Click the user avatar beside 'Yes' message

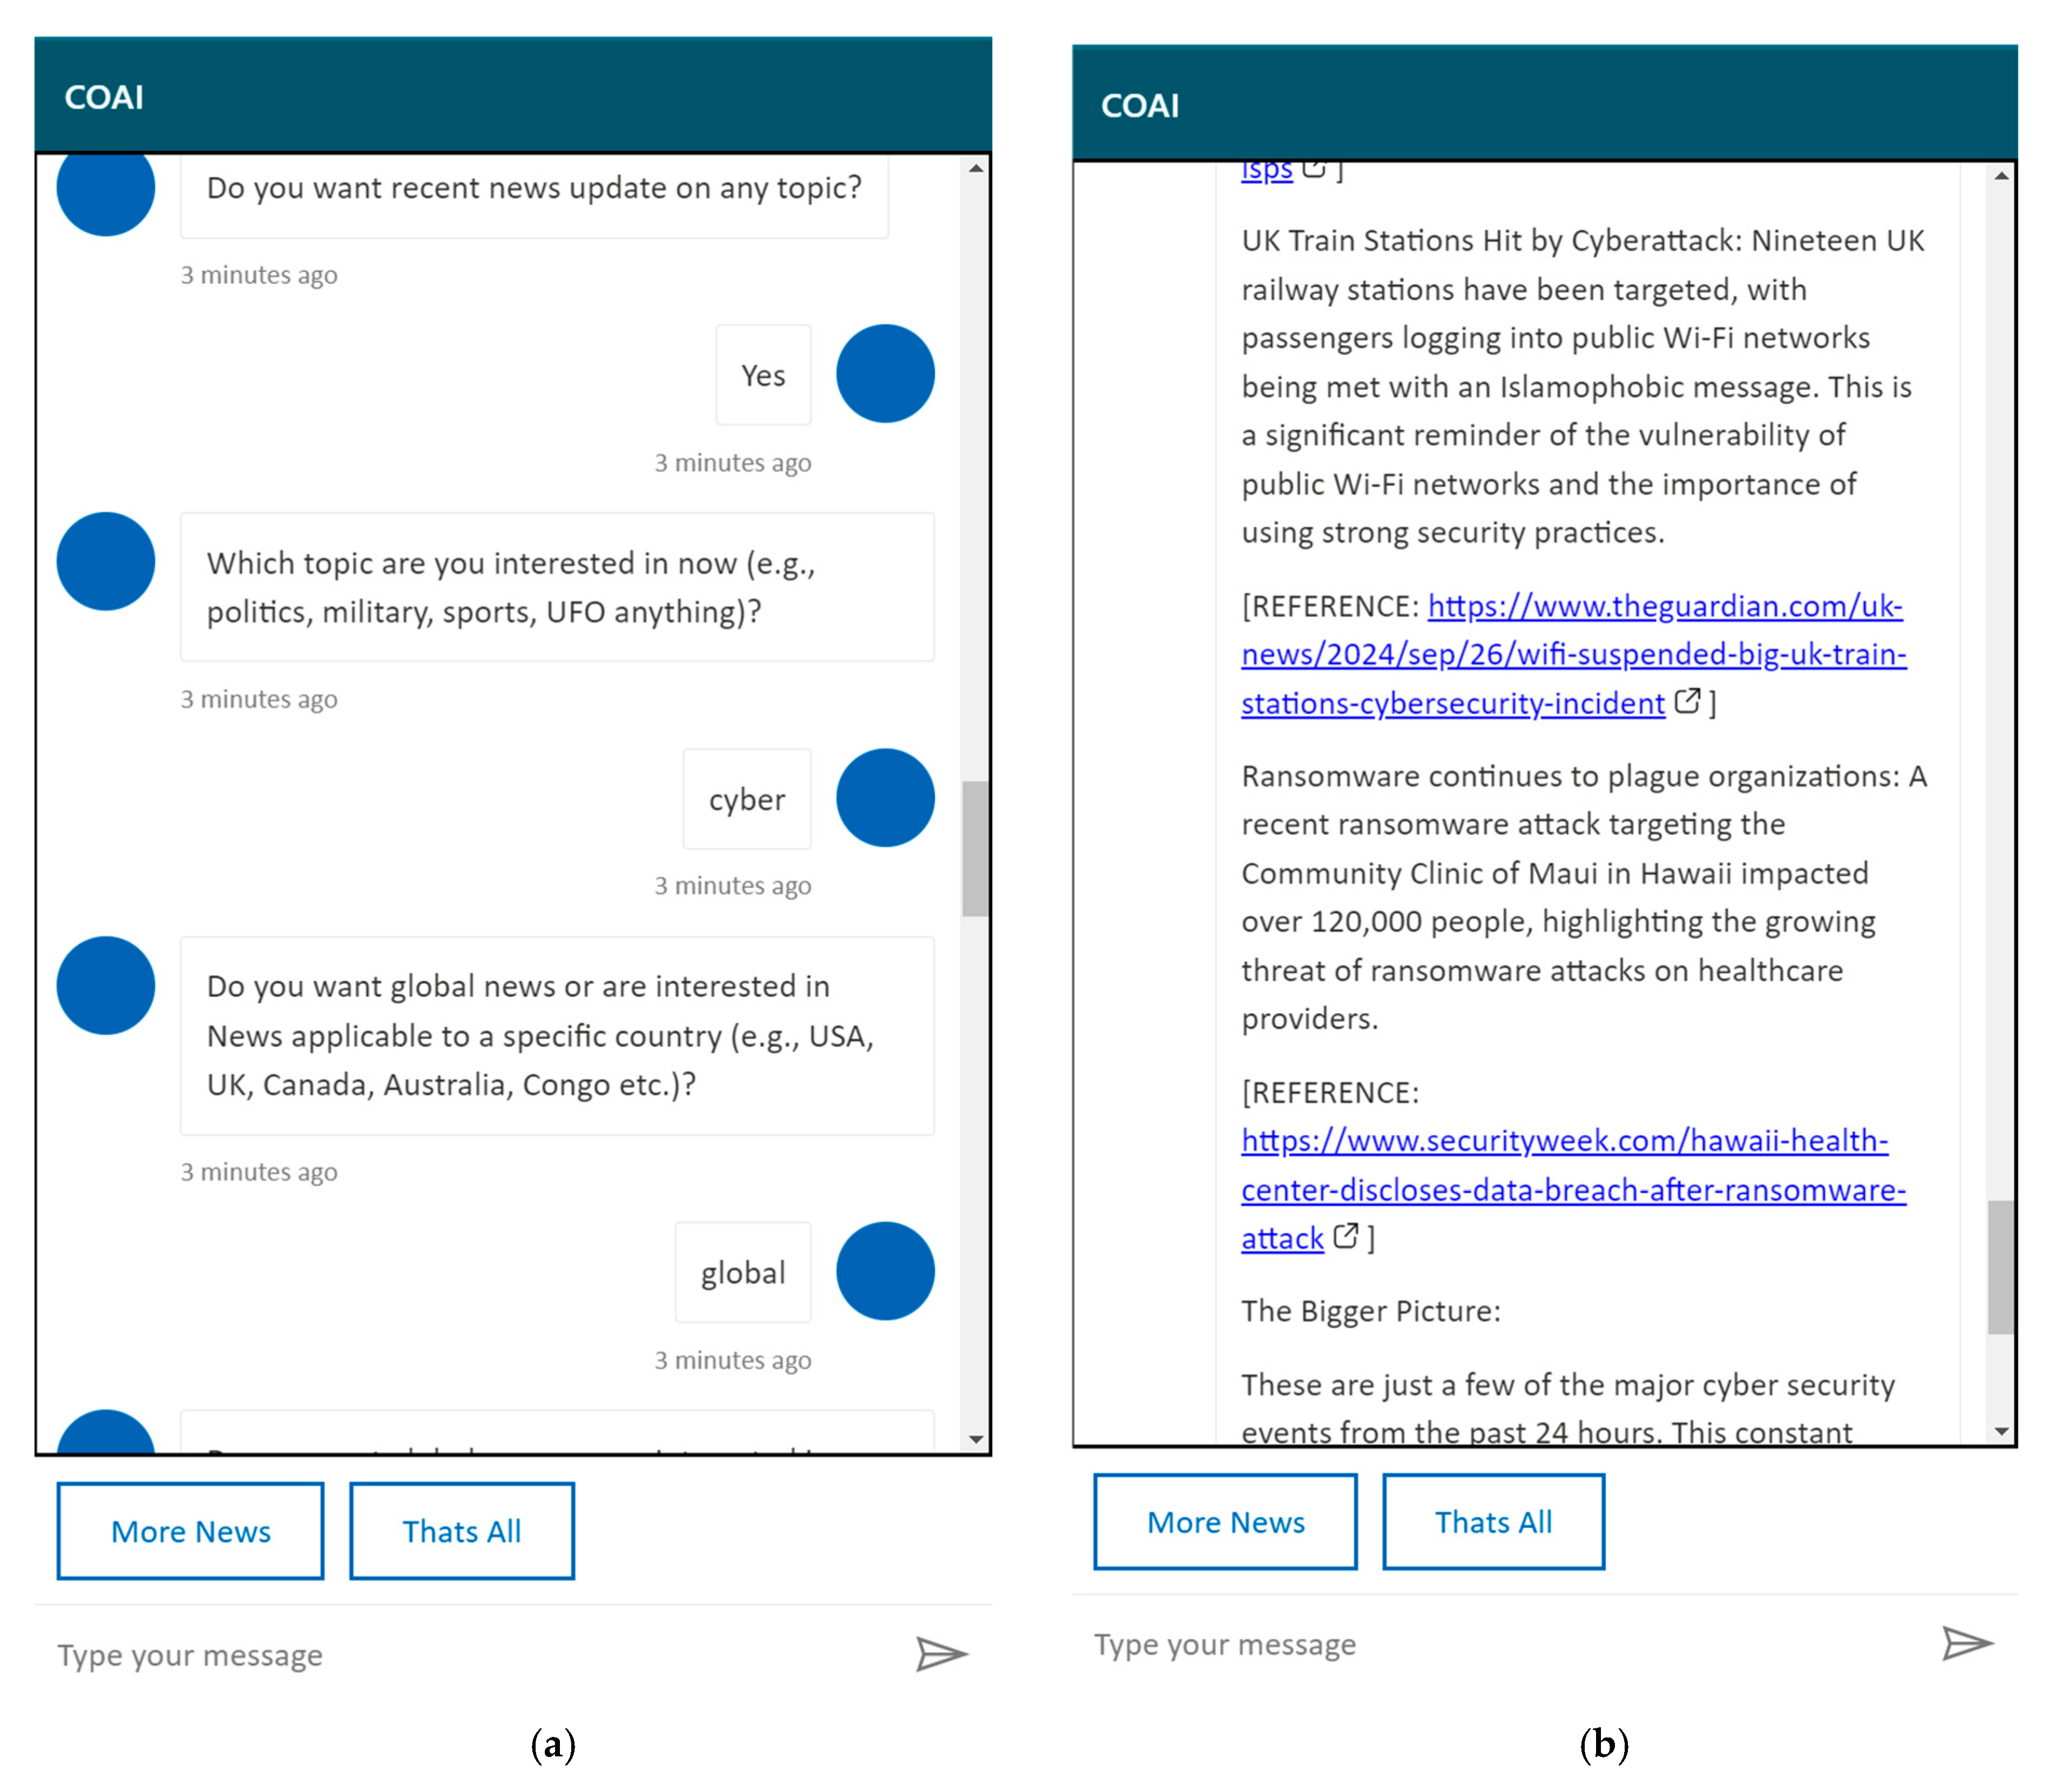(884, 373)
